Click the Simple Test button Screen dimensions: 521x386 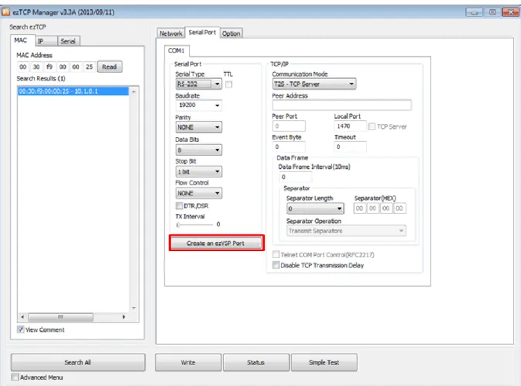tap(324, 363)
